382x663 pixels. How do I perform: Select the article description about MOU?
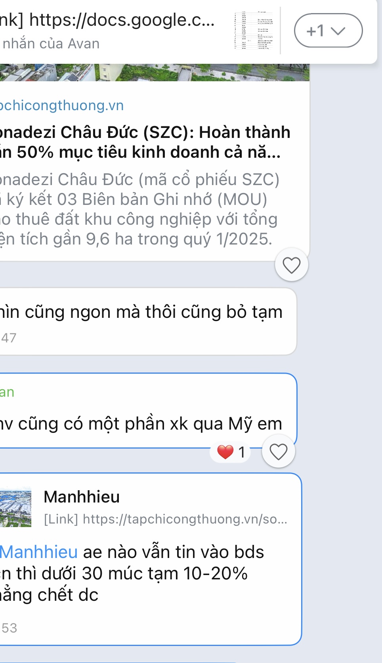click(139, 209)
